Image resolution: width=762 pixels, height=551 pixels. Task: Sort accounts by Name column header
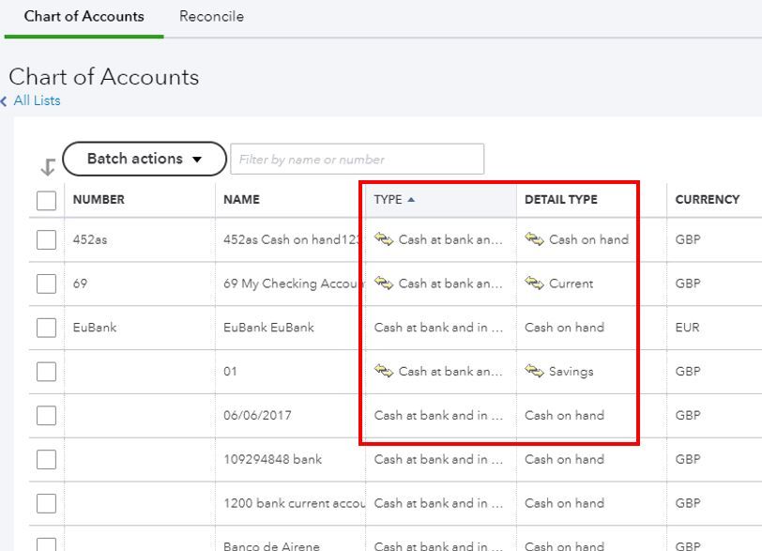tap(241, 199)
